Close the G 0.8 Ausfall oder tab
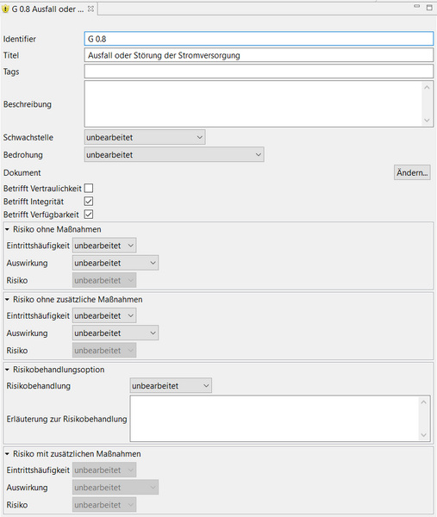This screenshot has width=437, height=517. pyautogui.click(x=91, y=9)
